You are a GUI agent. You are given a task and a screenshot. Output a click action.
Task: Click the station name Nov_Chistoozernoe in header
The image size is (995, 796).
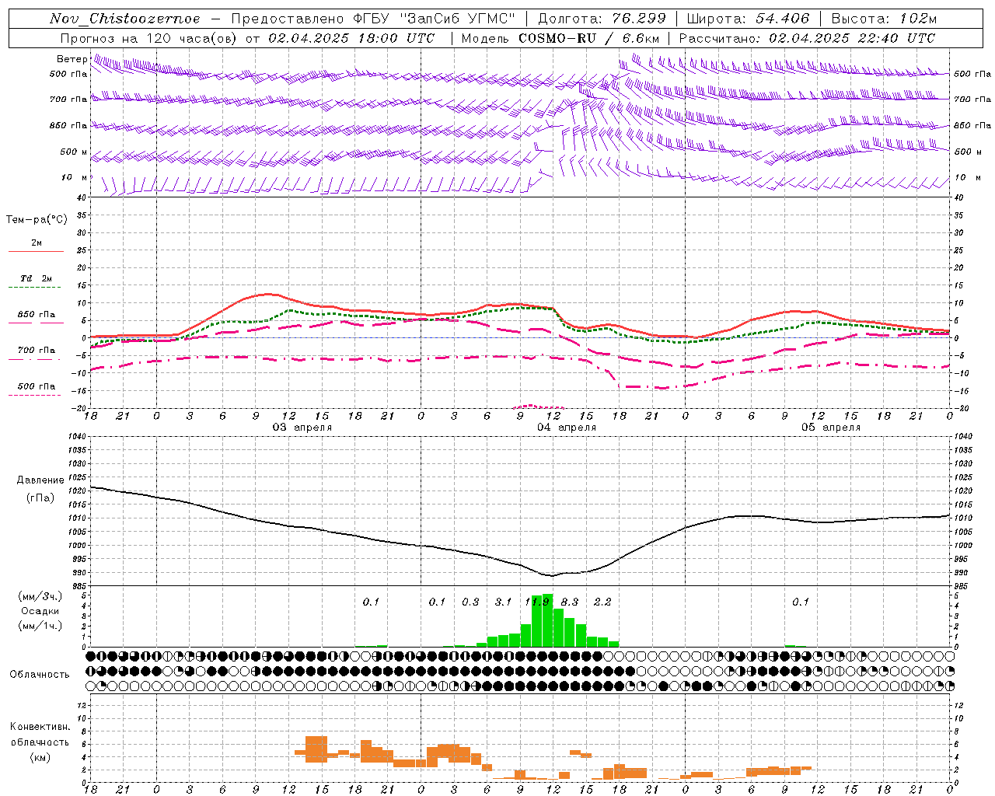(125, 19)
